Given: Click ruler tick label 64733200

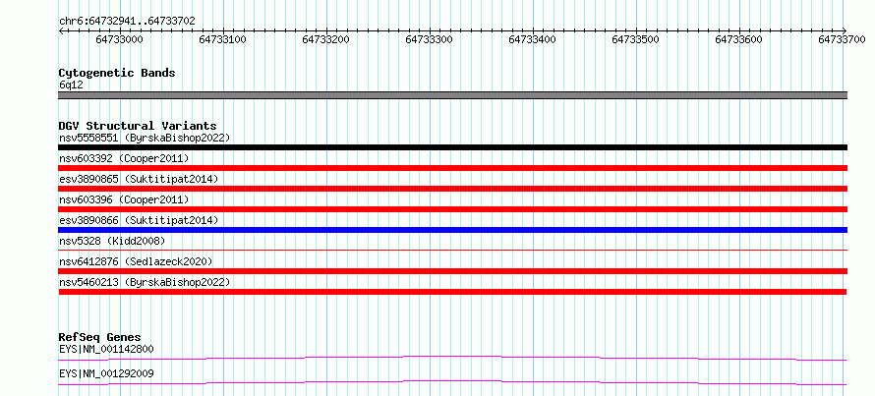Looking at the screenshot, I should (x=325, y=39).
